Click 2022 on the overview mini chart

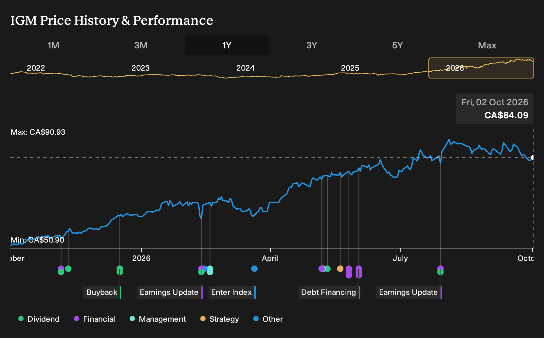tap(36, 68)
